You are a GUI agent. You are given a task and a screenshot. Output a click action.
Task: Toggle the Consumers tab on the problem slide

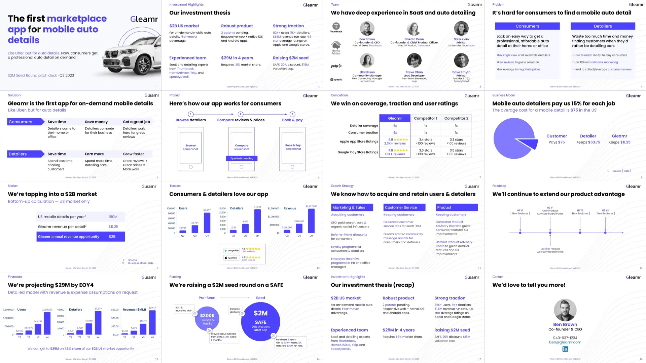click(528, 26)
